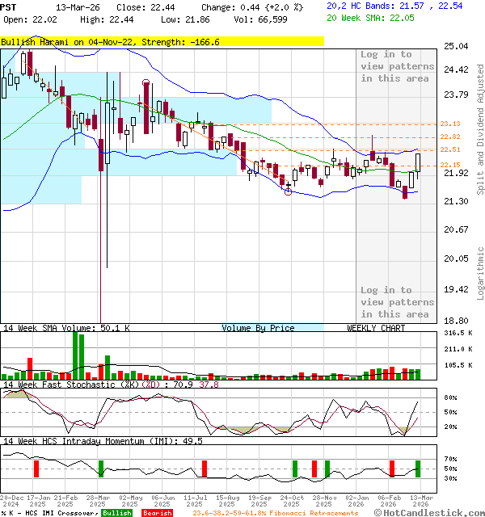Click the red circle marker above the April candle
Image resolution: width=485 pixels, height=517 pixels.
[145, 82]
